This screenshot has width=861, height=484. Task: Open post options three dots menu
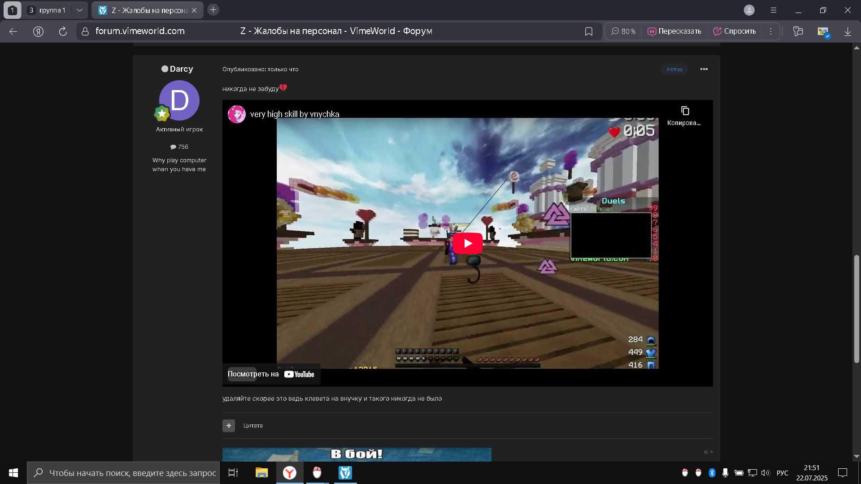[704, 69]
